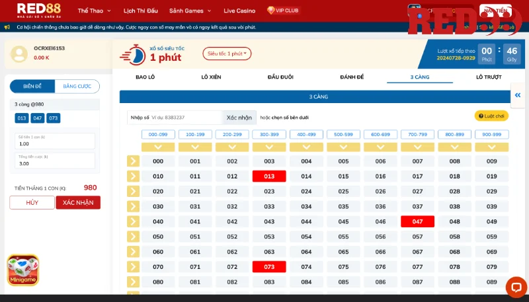
Task: Deselect highlighted number 013 in grid
Action: pyautogui.click(x=269, y=176)
